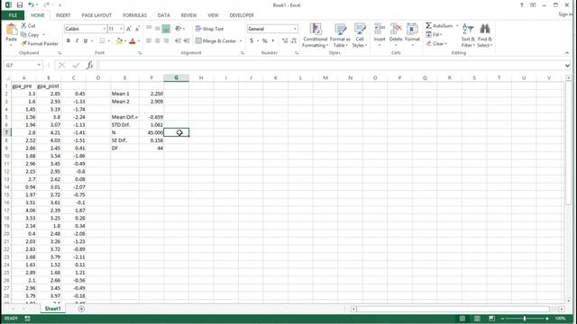This screenshot has width=577, height=324.
Task: Decrease font size with the smaller A icon
Action: point(137,29)
